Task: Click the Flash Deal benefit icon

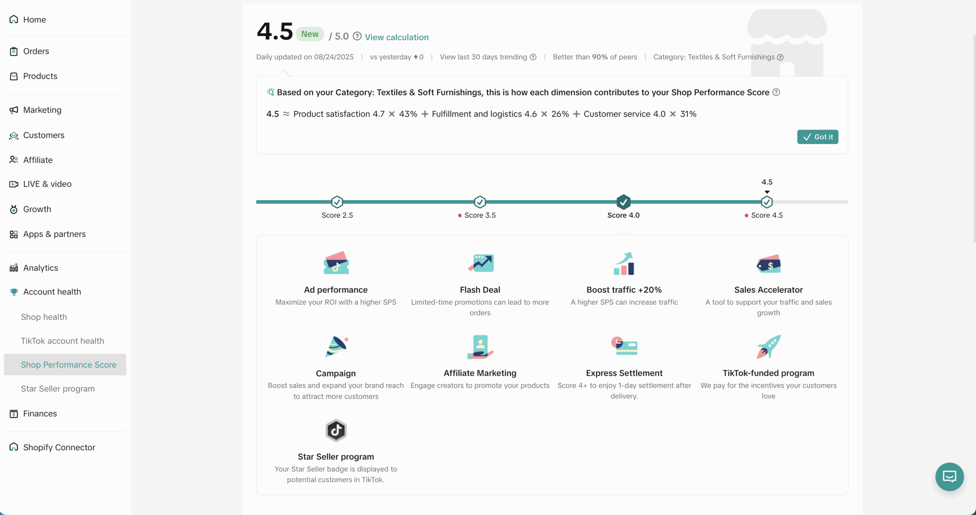Action: (x=480, y=263)
